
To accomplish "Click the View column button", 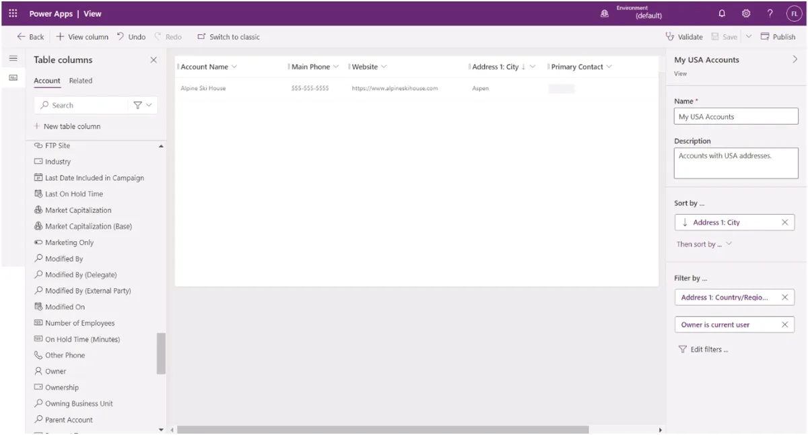I will (82, 37).
